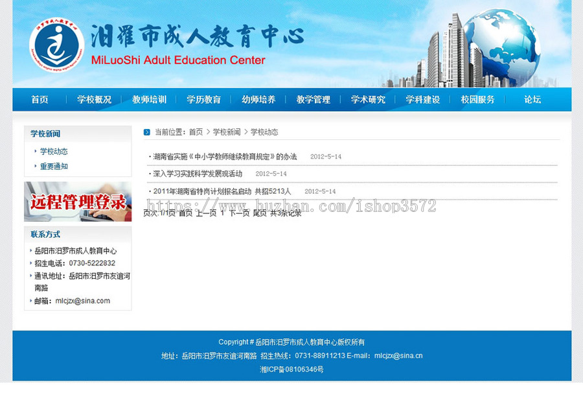Click the circular school logo emblem
Screen dimensions: 583x409
[56, 45]
